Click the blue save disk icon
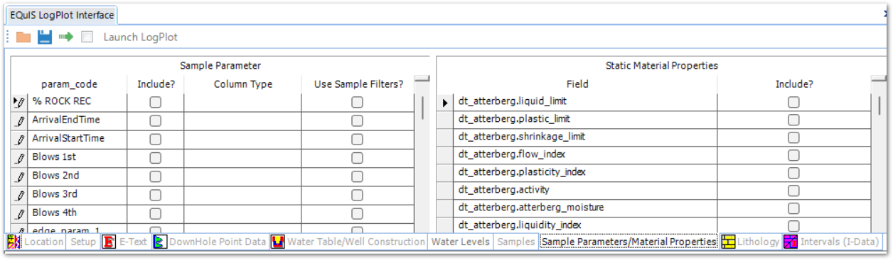 tap(45, 37)
